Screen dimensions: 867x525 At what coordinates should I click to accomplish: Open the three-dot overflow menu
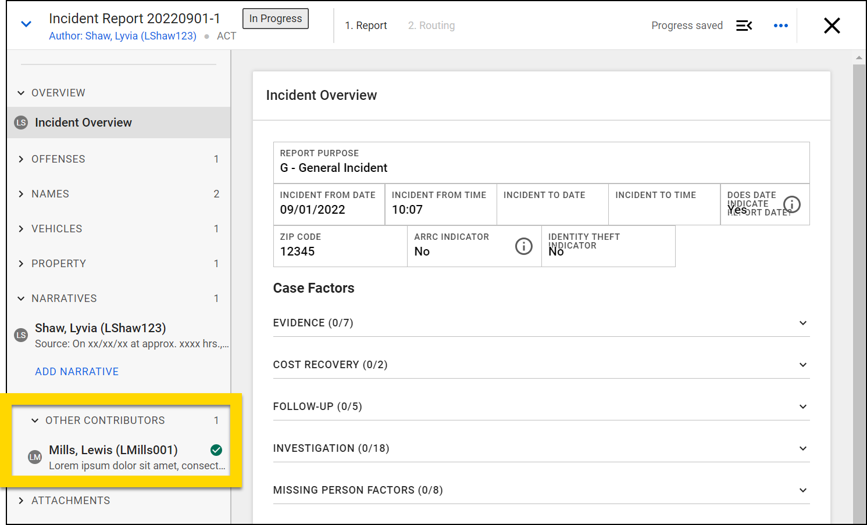point(780,25)
